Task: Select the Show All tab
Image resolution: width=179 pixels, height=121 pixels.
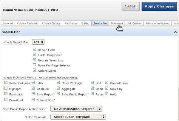Action: [8, 23]
